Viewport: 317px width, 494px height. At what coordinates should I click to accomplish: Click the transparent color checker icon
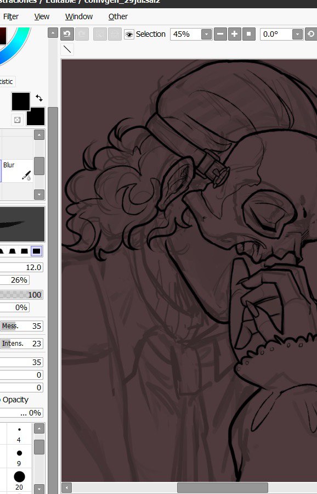pyautogui.click(x=18, y=120)
